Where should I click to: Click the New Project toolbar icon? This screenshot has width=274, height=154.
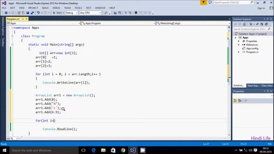pos(19,13)
